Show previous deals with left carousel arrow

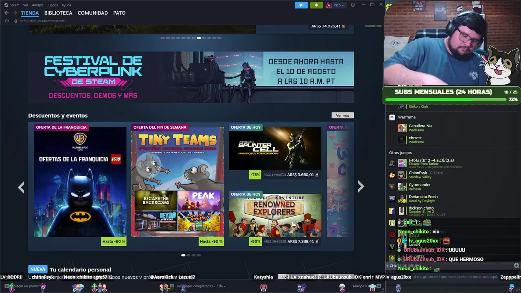[21, 187]
